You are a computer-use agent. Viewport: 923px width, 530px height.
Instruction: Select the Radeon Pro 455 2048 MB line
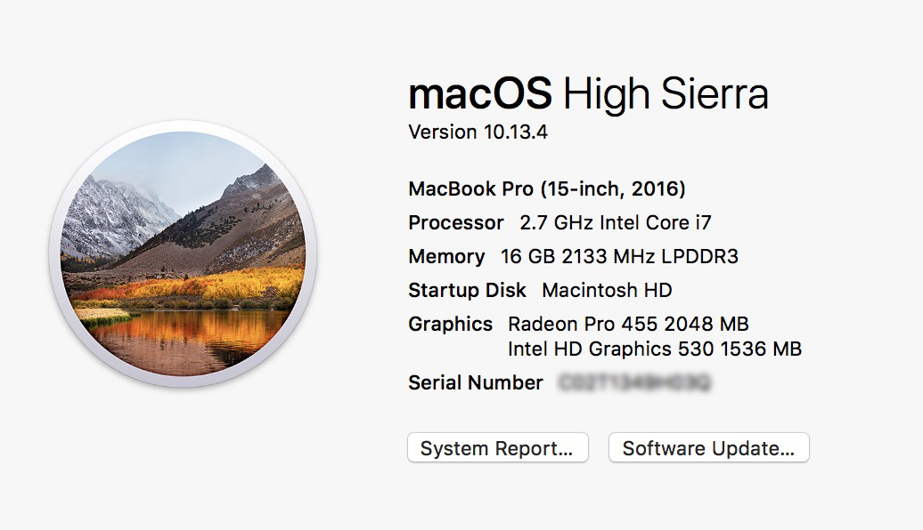[x=628, y=325]
